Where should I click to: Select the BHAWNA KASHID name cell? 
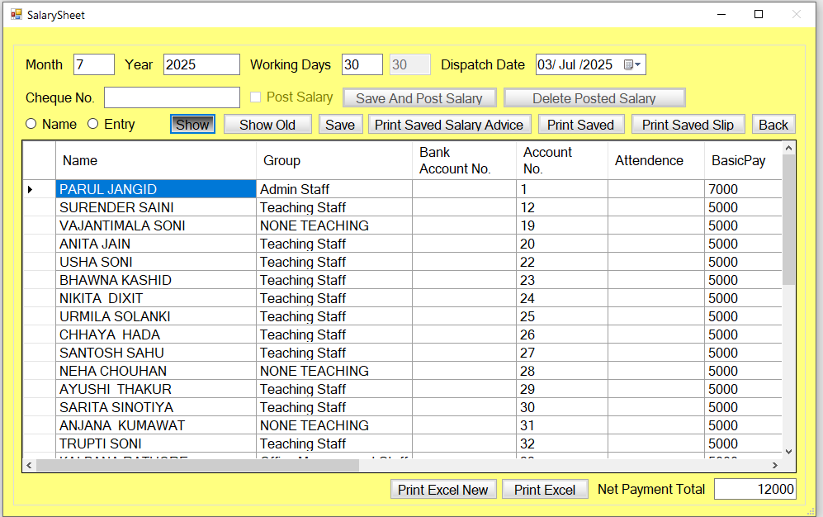[x=156, y=280]
